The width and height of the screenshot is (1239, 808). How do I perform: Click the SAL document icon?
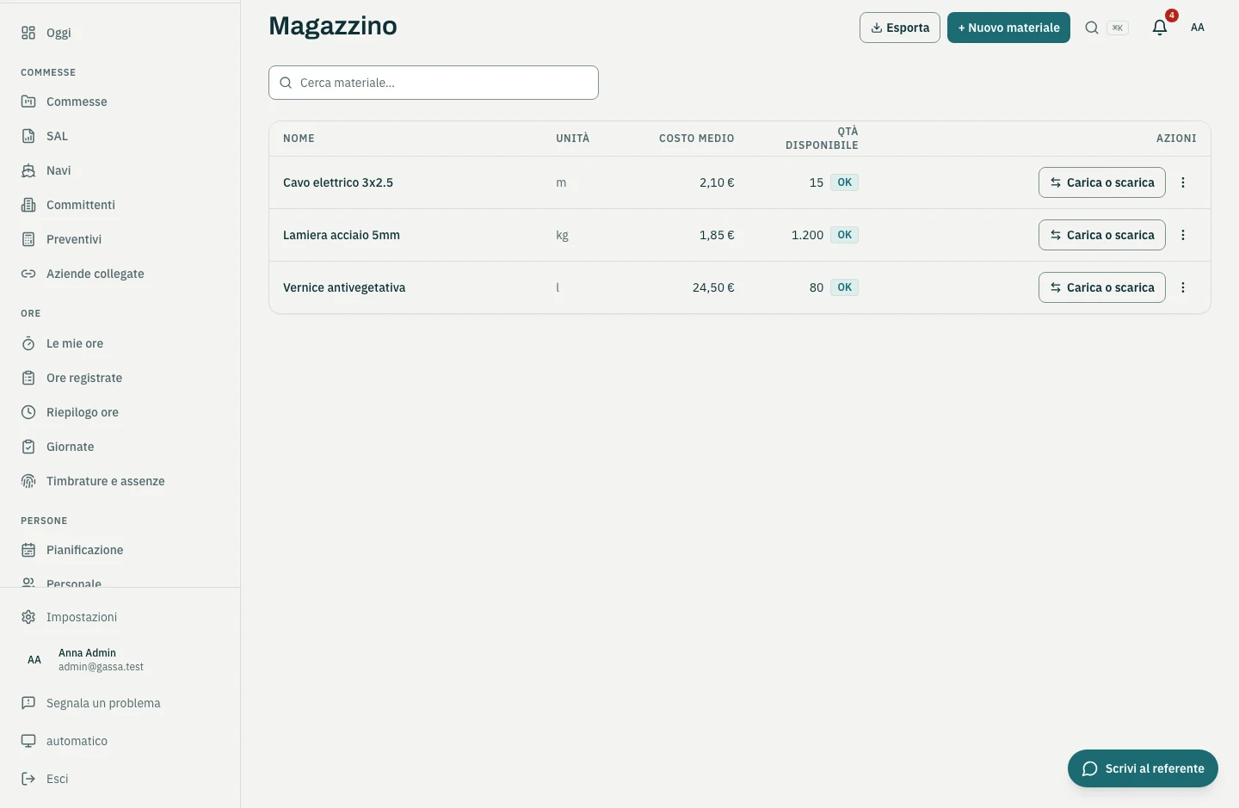pyautogui.click(x=28, y=136)
